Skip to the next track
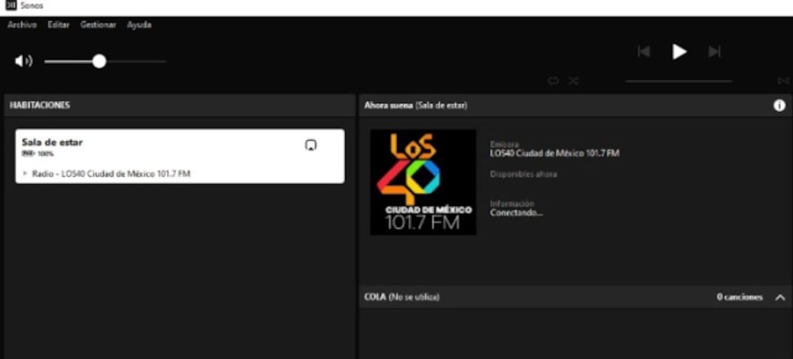793x359 pixels. (x=714, y=51)
